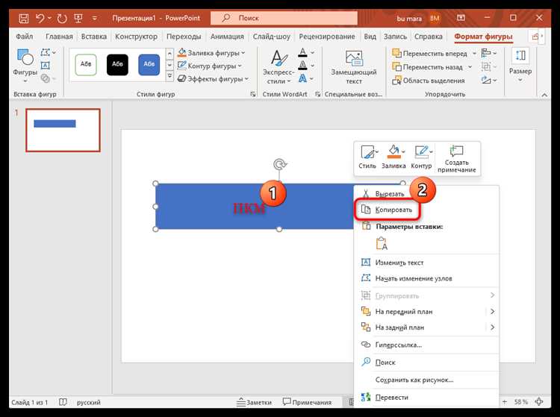The height and width of the screenshot is (417, 560).
Task: Apply the white outlined Абв shape style
Action: click(86, 65)
